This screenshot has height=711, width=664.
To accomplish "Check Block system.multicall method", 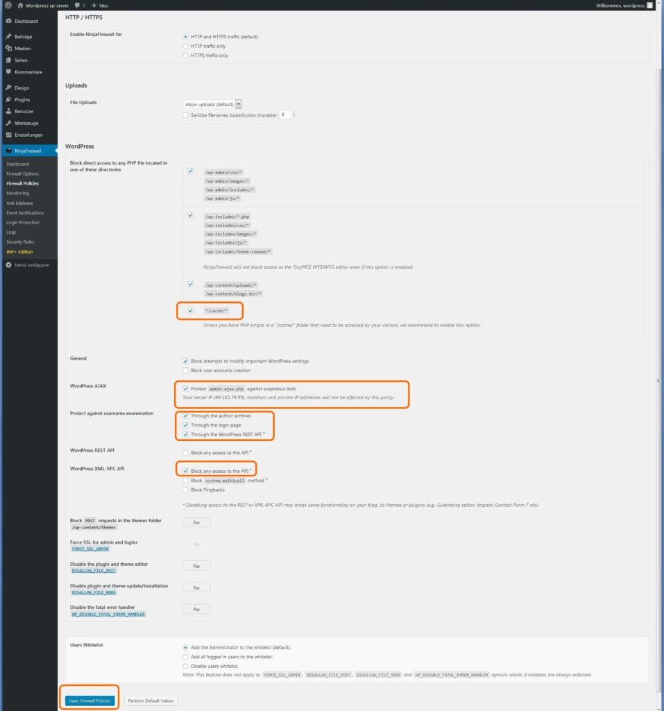I will tap(185, 480).
